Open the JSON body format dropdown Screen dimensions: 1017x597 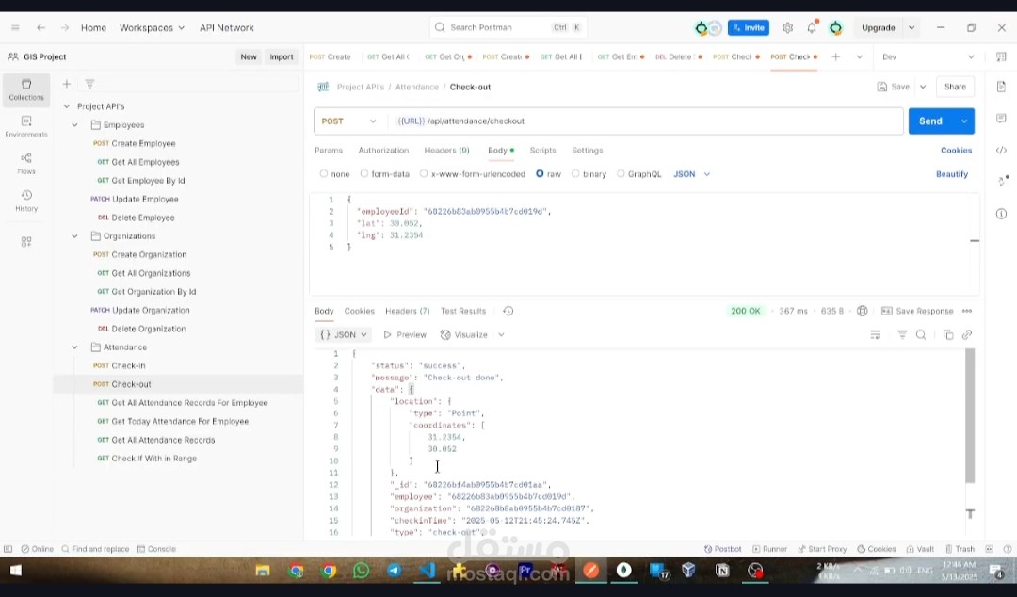tap(691, 174)
